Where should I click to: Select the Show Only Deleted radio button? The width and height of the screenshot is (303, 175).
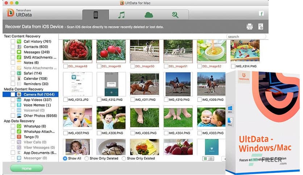pos(87,158)
